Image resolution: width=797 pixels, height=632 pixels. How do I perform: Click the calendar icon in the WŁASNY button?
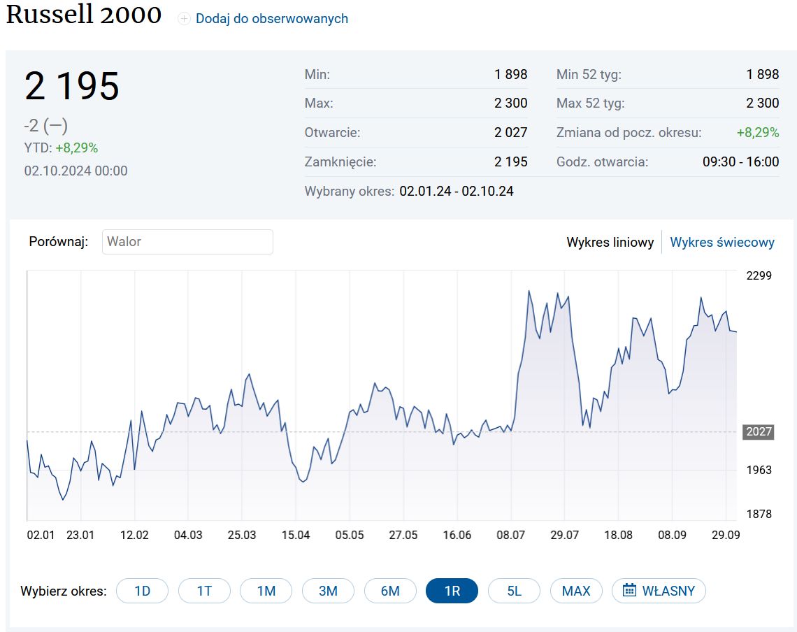point(629,591)
